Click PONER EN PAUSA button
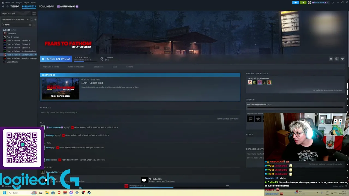The height and width of the screenshot is (196, 349). click(56, 59)
